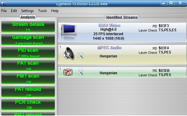The height and width of the screenshot is (116, 187).
Task: Select the Identified Streams header
Action: 122,17
